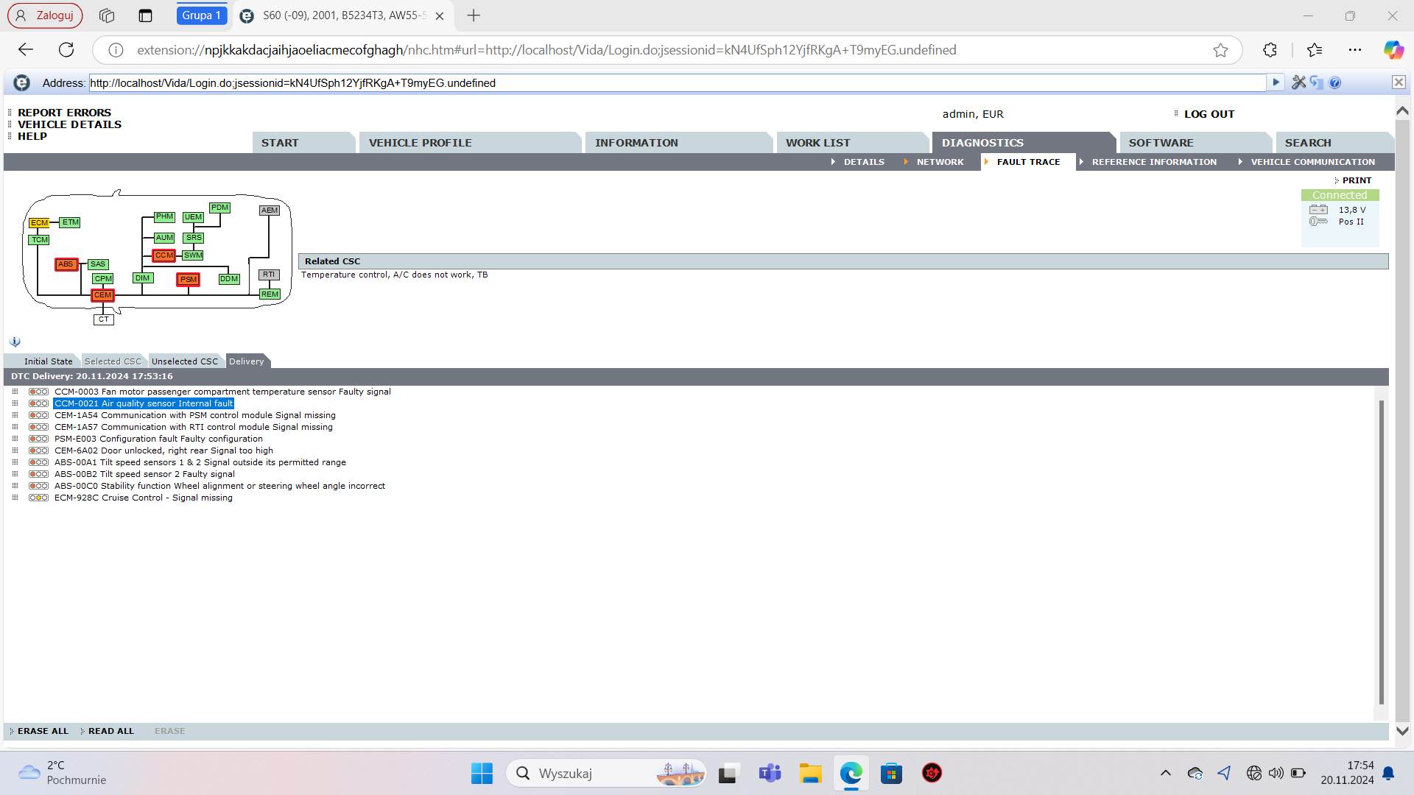Open the wrench tools icon beside address bar
Viewport: 1414px width, 795px height.
tap(1298, 82)
